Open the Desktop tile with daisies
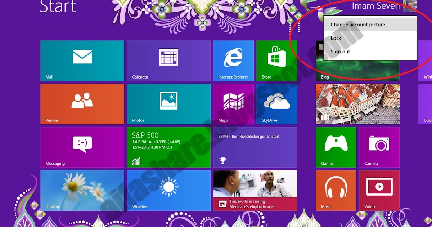This screenshot has height=227, width=432. pyautogui.click(x=82, y=190)
